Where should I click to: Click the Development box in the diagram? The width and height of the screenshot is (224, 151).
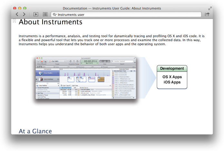pyautogui.click(x=172, y=77)
